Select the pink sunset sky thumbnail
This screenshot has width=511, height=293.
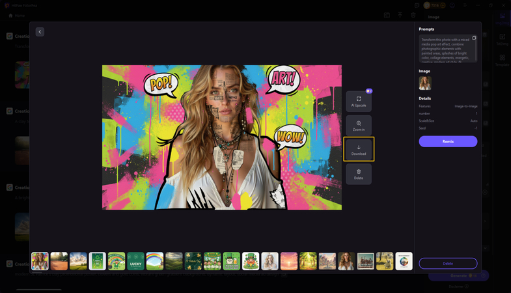click(x=289, y=261)
